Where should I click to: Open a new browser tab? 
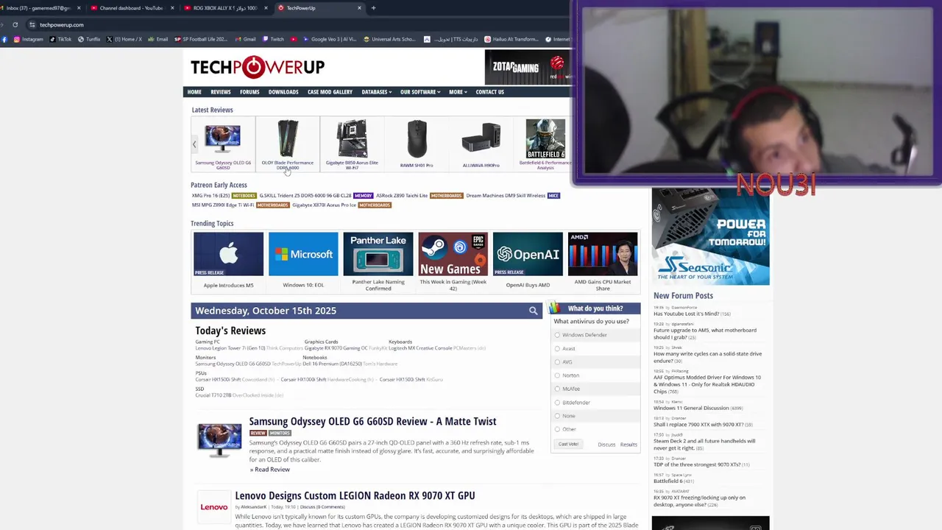point(373,8)
